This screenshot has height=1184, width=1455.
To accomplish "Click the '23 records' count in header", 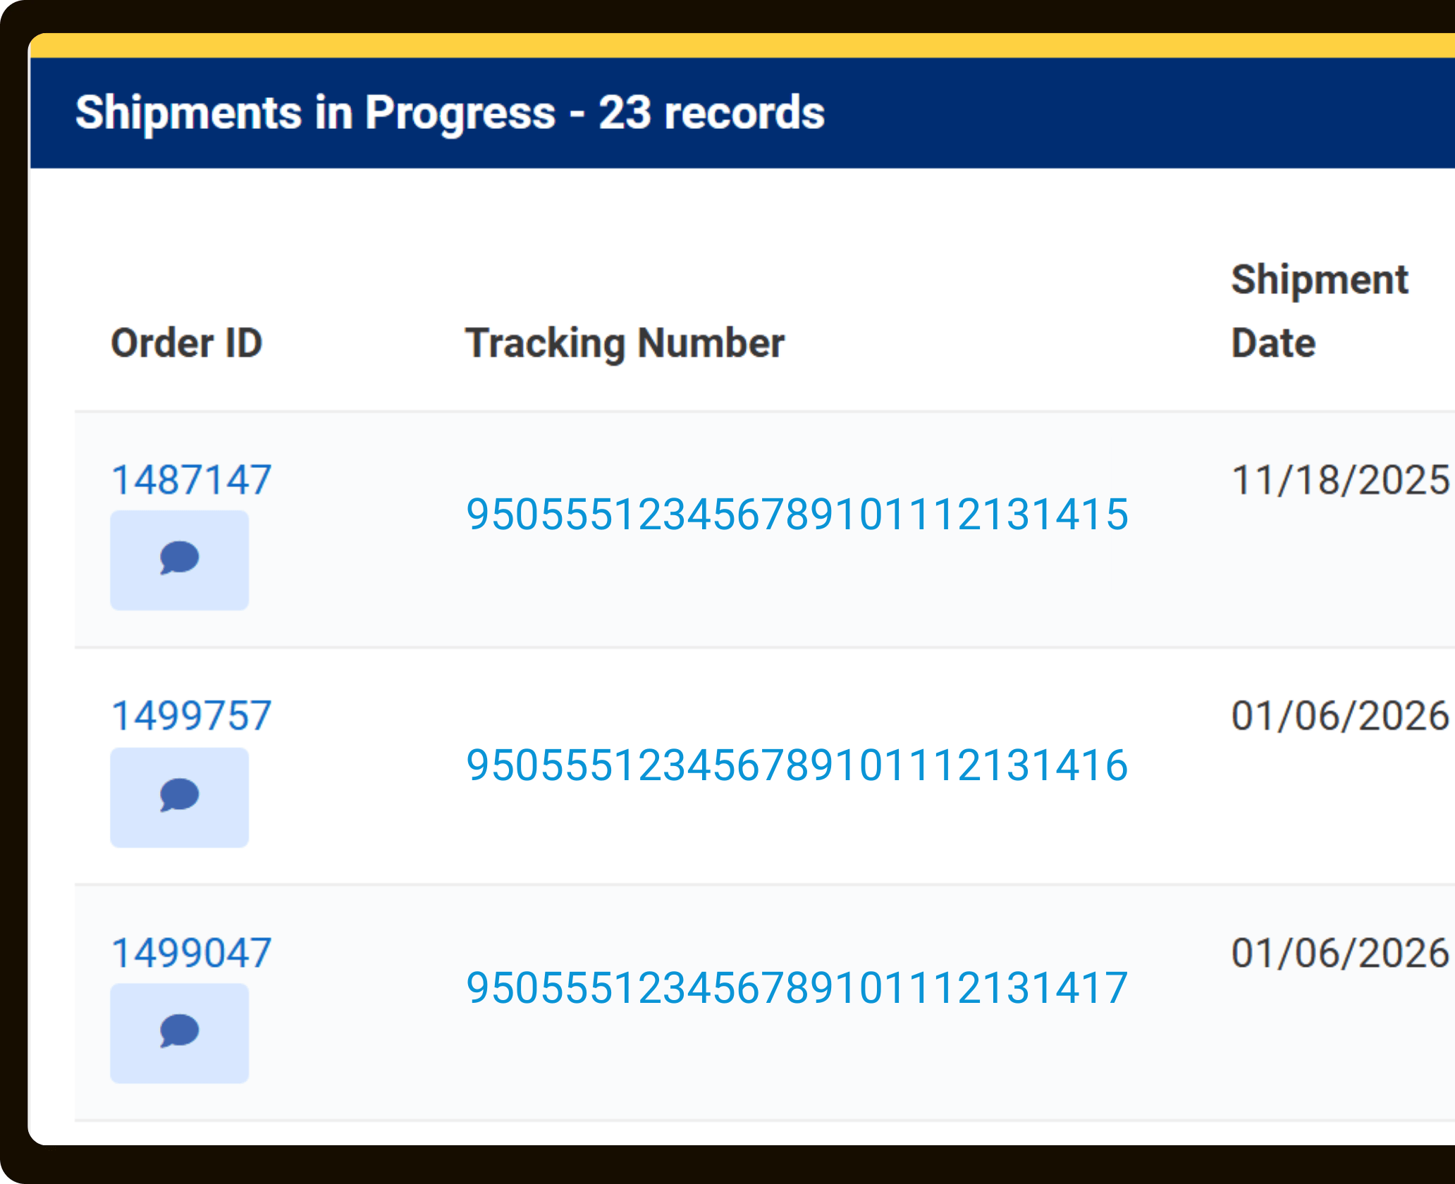I will [711, 113].
